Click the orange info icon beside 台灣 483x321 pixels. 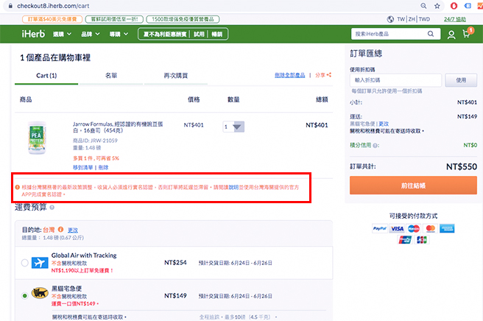click(60, 230)
